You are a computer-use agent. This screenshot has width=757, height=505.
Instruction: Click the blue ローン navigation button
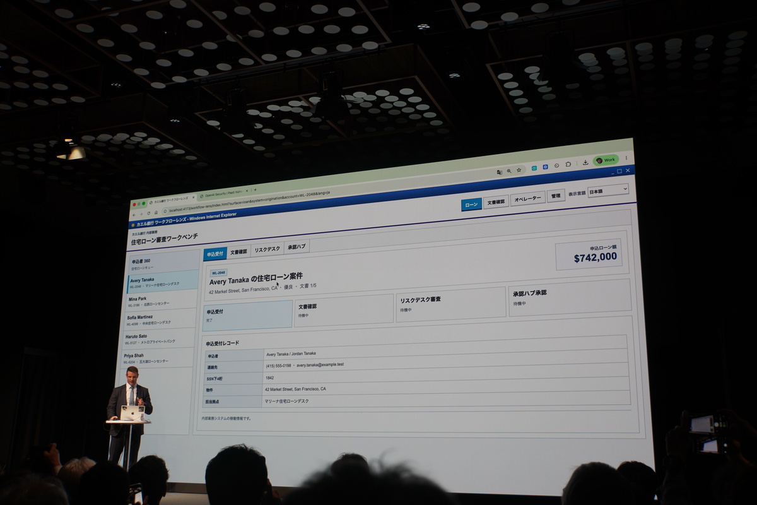471,205
